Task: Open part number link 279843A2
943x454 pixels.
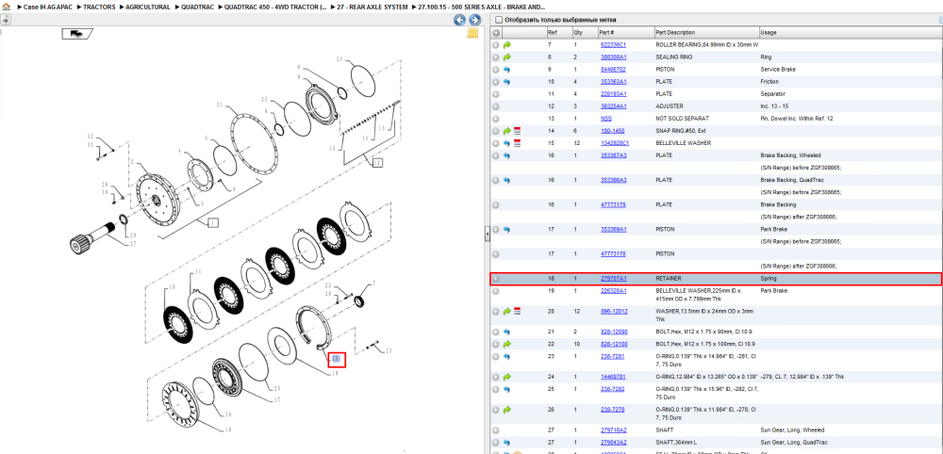Action: tap(613, 443)
